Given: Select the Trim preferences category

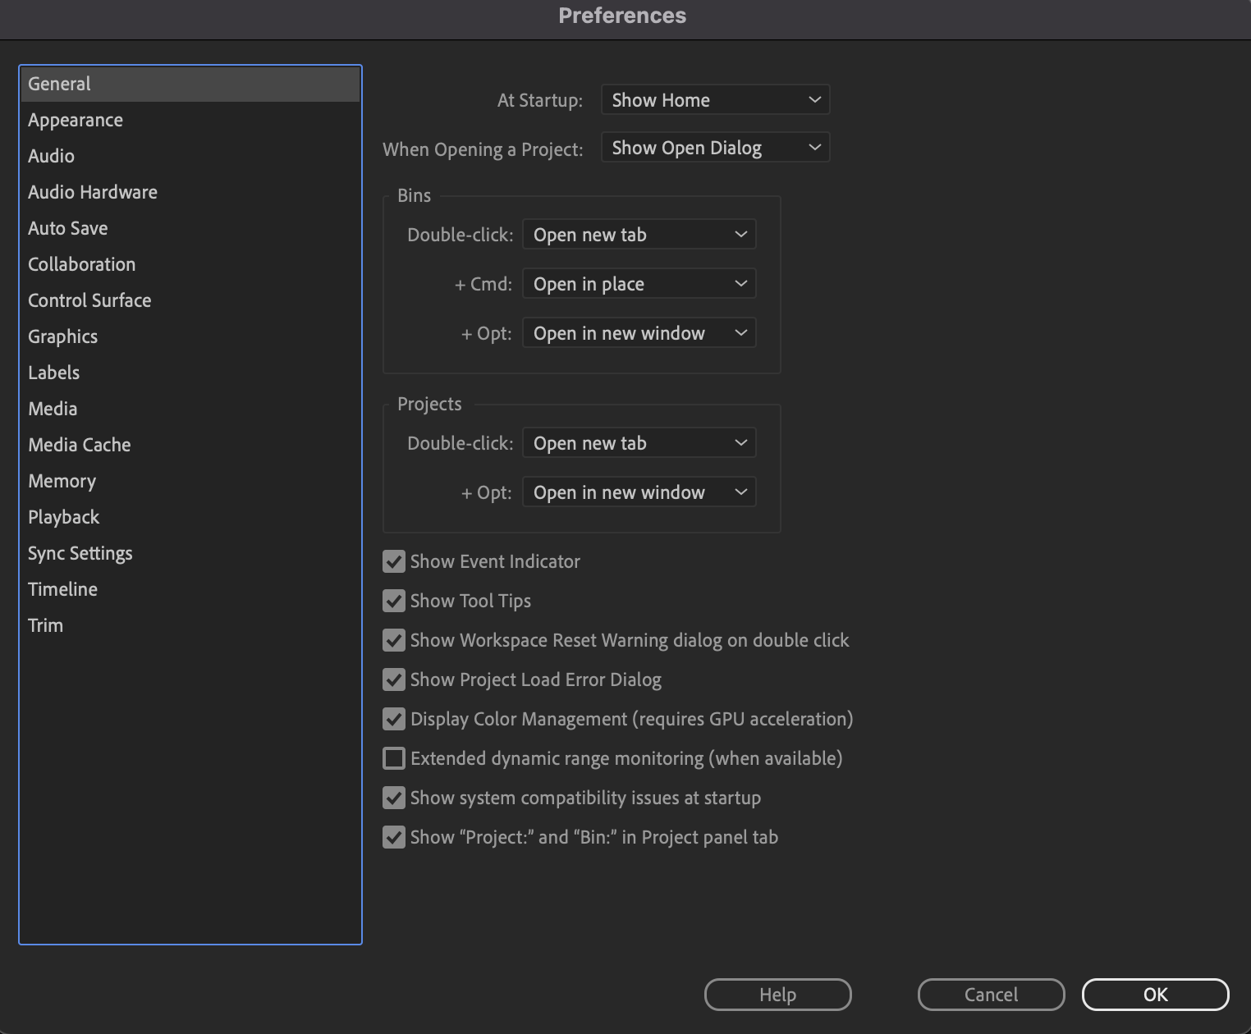Looking at the screenshot, I should click(x=45, y=625).
